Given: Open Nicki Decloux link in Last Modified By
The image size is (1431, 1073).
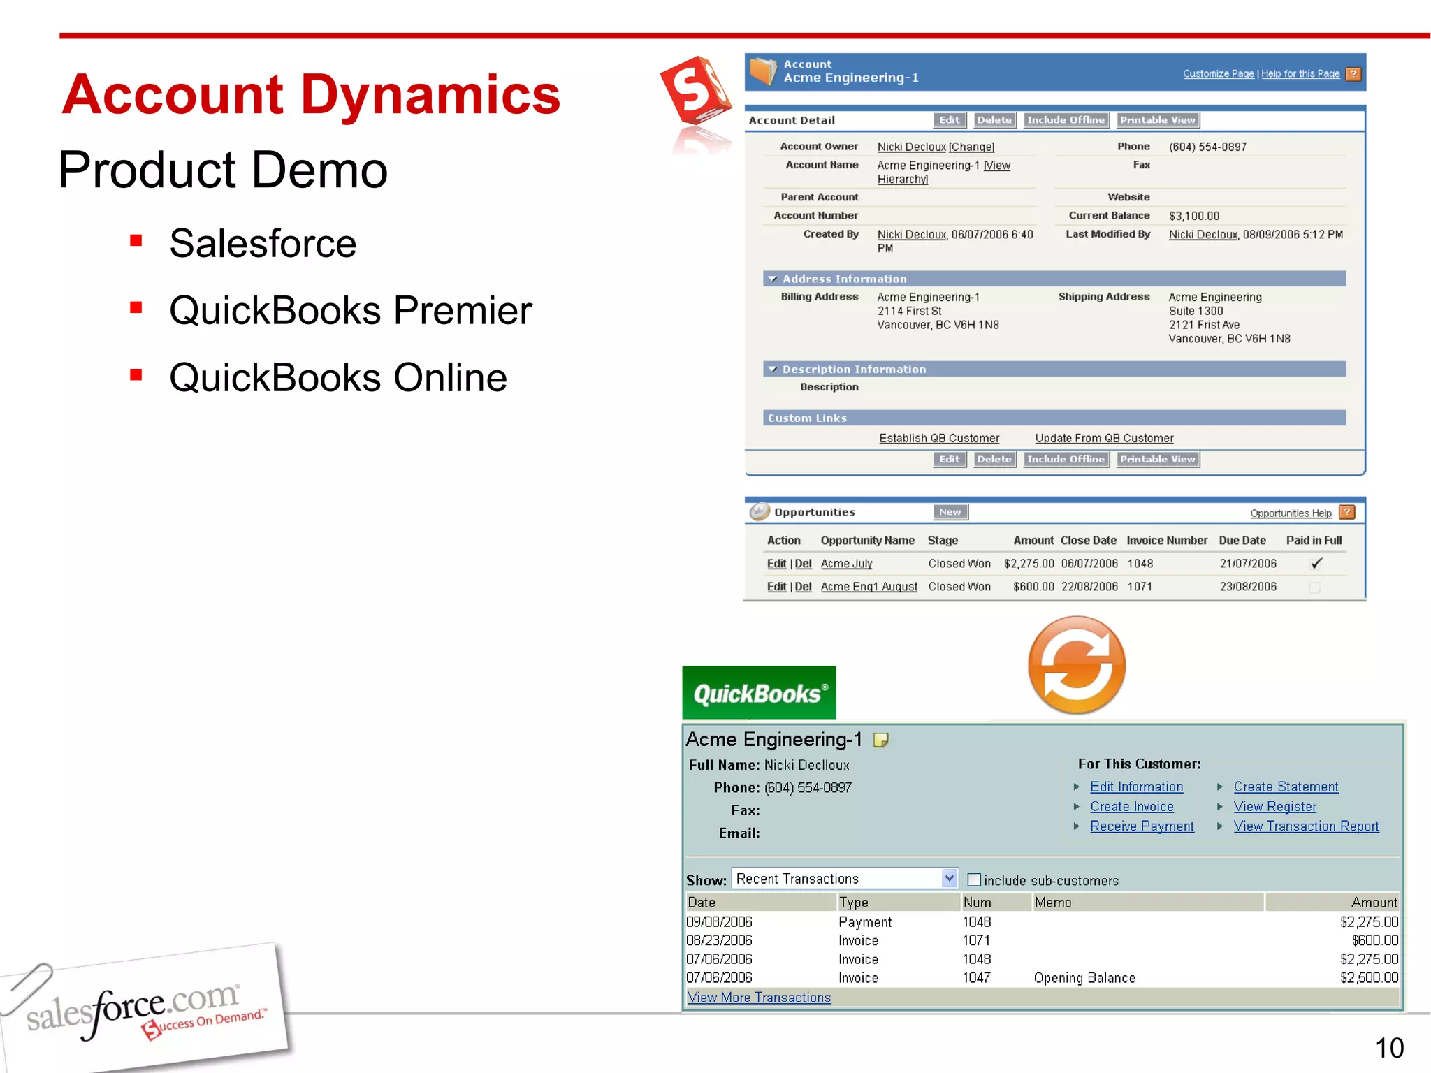Looking at the screenshot, I should point(1203,235).
